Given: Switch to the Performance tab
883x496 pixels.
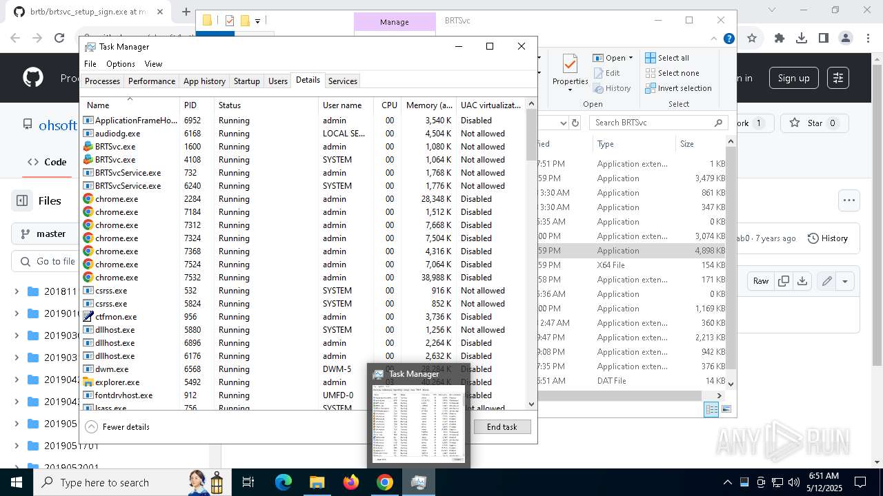Looking at the screenshot, I should point(152,81).
